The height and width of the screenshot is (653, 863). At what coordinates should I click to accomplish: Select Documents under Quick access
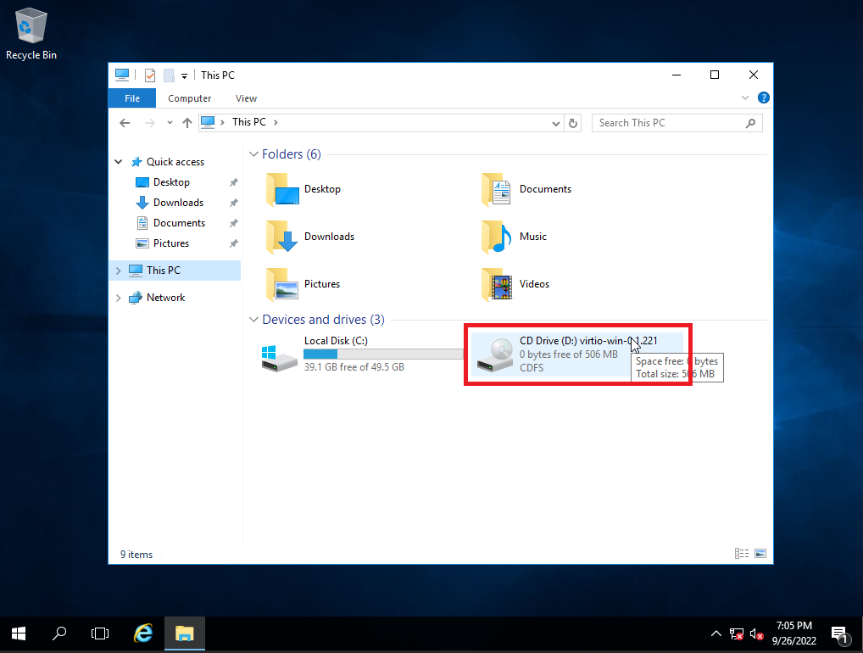tap(179, 223)
